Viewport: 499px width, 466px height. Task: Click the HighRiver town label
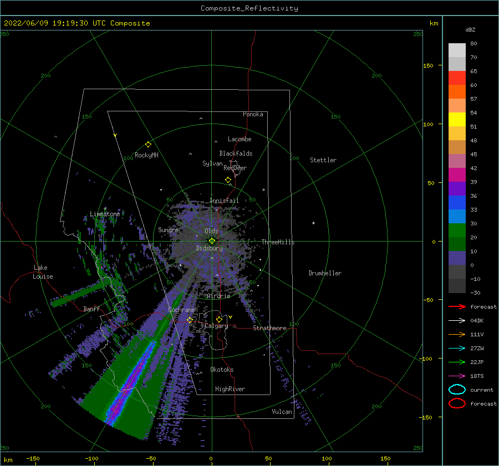click(x=230, y=389)
